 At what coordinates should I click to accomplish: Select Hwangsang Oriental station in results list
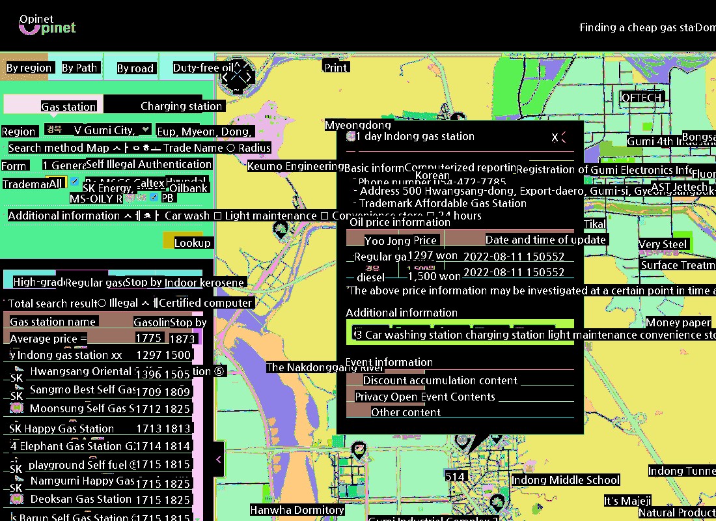[81, 371]
